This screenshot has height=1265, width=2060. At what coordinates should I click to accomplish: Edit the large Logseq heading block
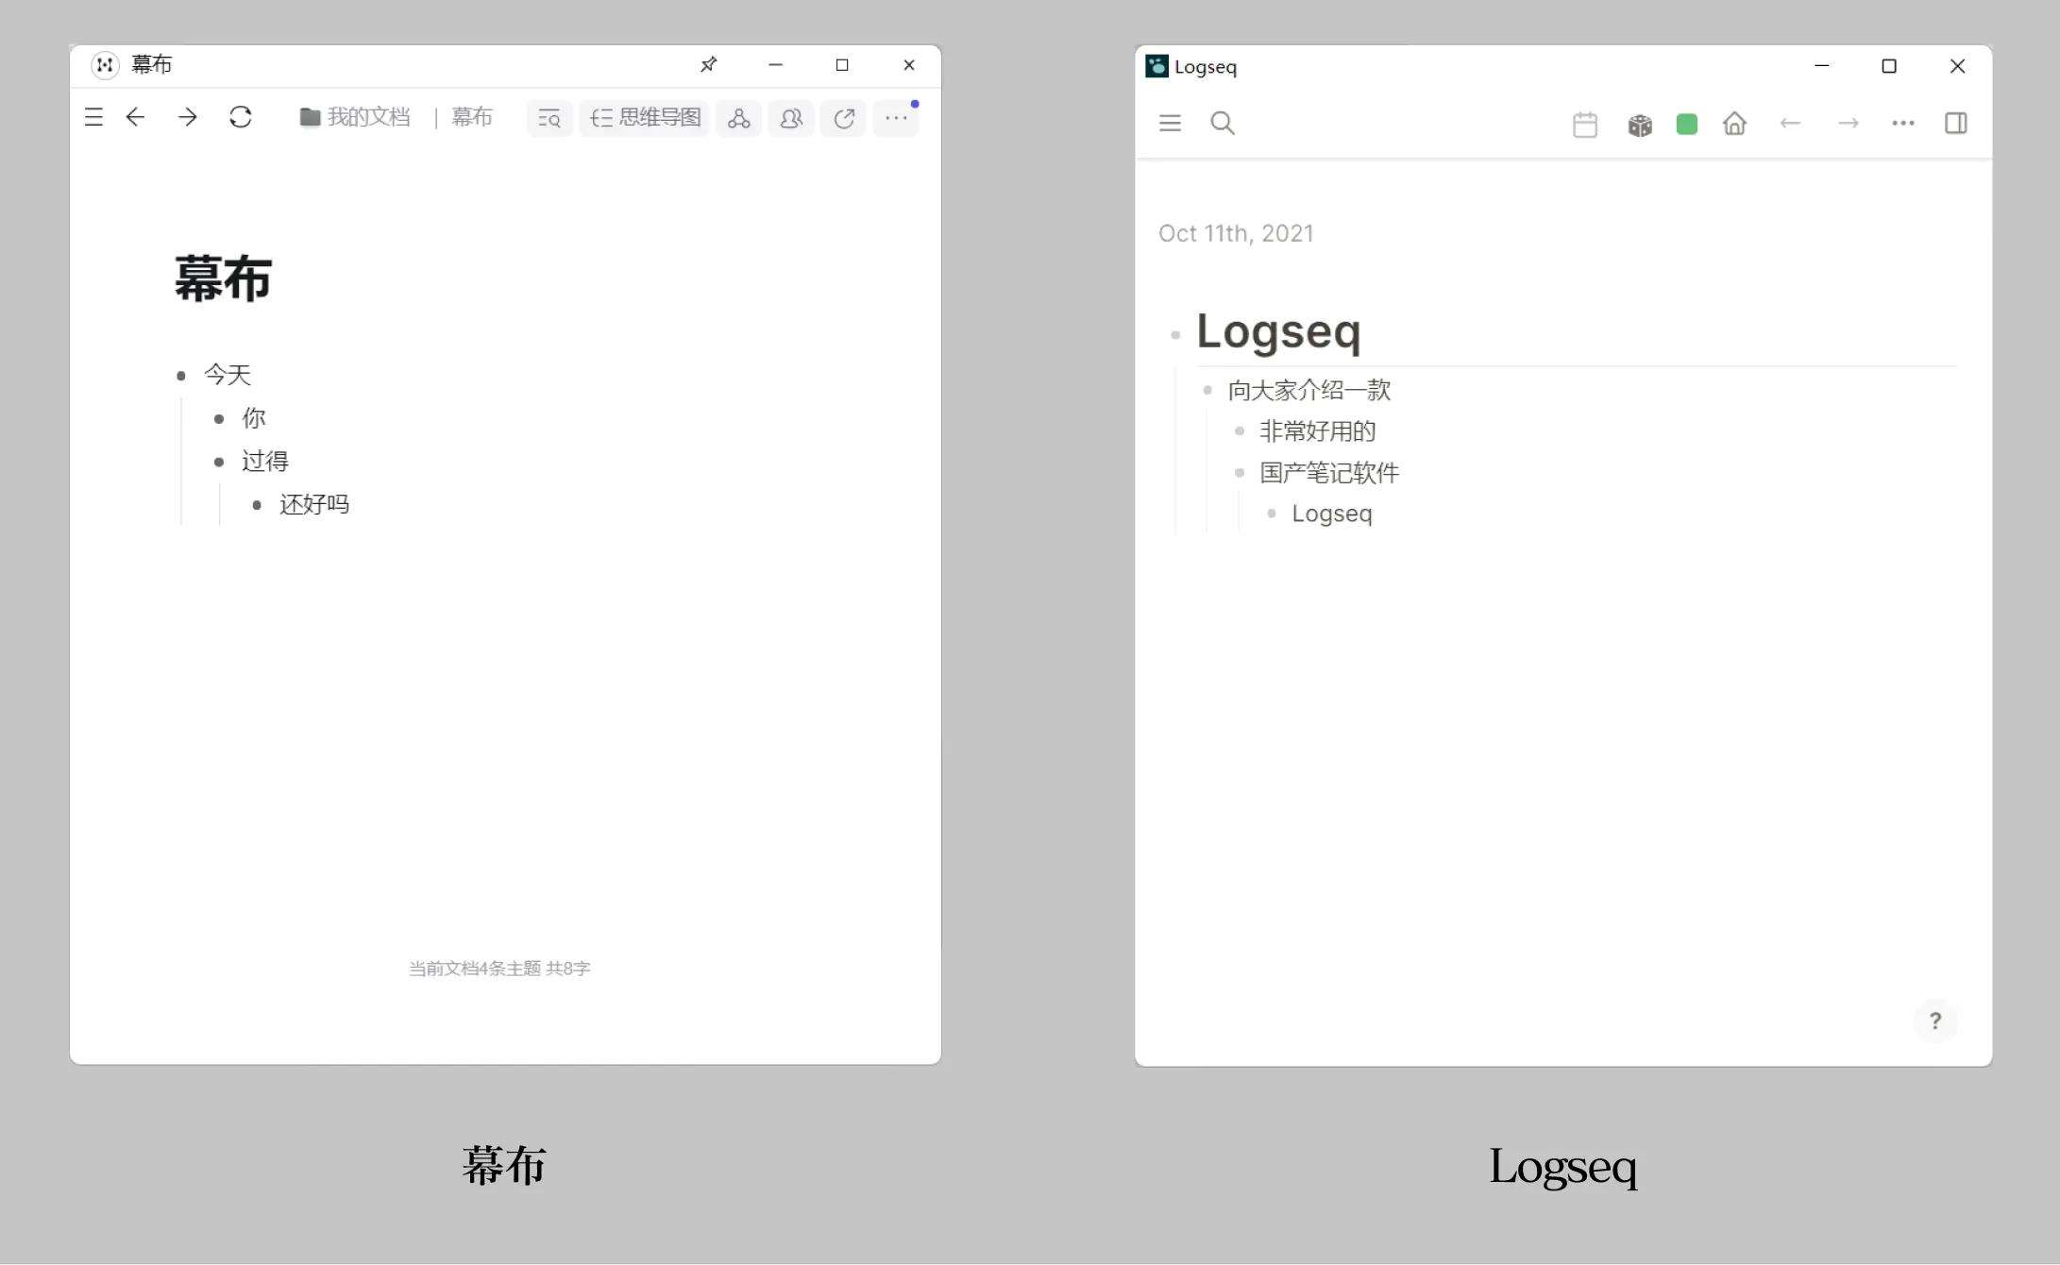pyautogui.click(x=1278, y=331)
